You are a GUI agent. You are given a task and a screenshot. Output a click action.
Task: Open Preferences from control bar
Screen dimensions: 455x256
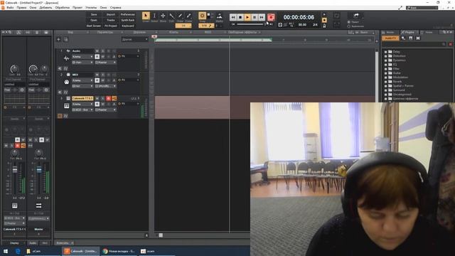pyautogui.click(x=128, y=14)
